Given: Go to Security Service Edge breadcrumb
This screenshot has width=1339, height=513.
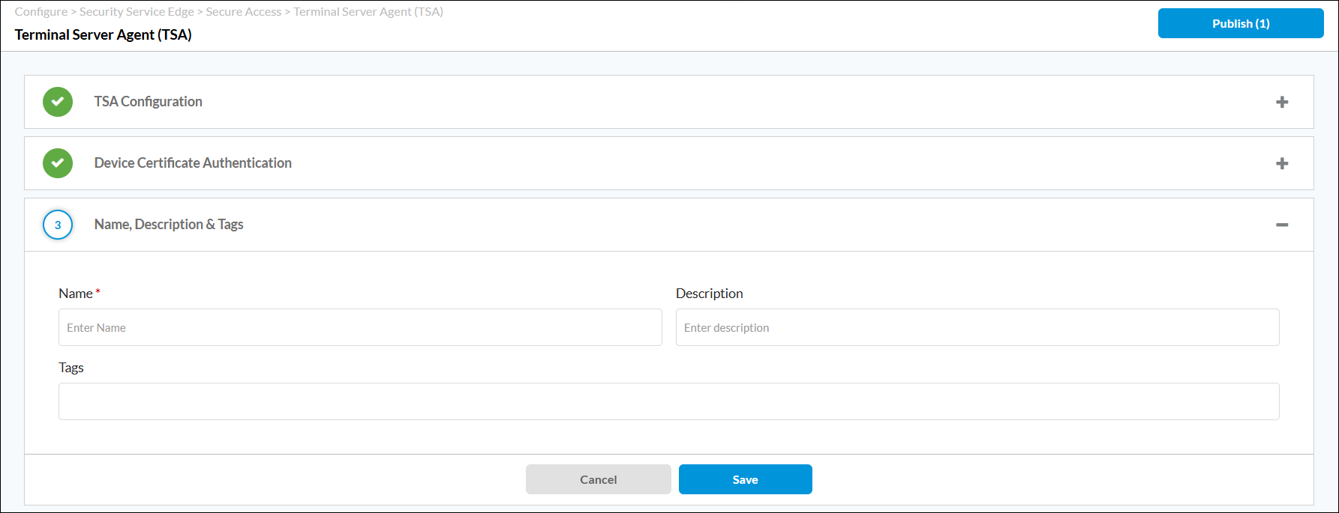Looking at the screenshot, I should [x=137, y=12].
